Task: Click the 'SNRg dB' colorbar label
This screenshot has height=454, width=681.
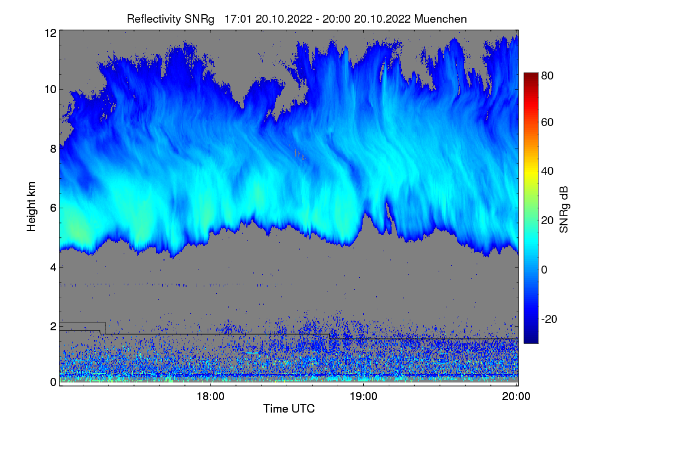Action: click(564, 209)
